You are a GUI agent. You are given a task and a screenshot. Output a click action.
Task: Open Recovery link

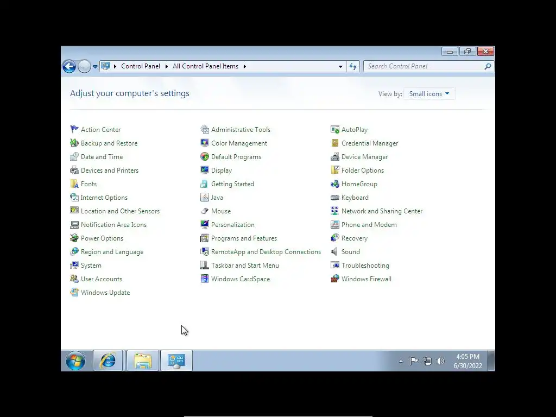coord(354,238)
